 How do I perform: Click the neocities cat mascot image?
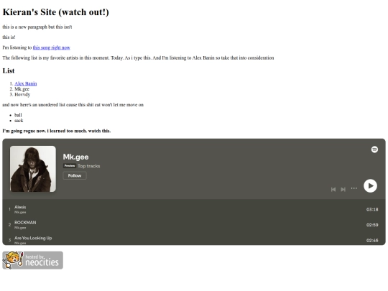pos(13,260)
